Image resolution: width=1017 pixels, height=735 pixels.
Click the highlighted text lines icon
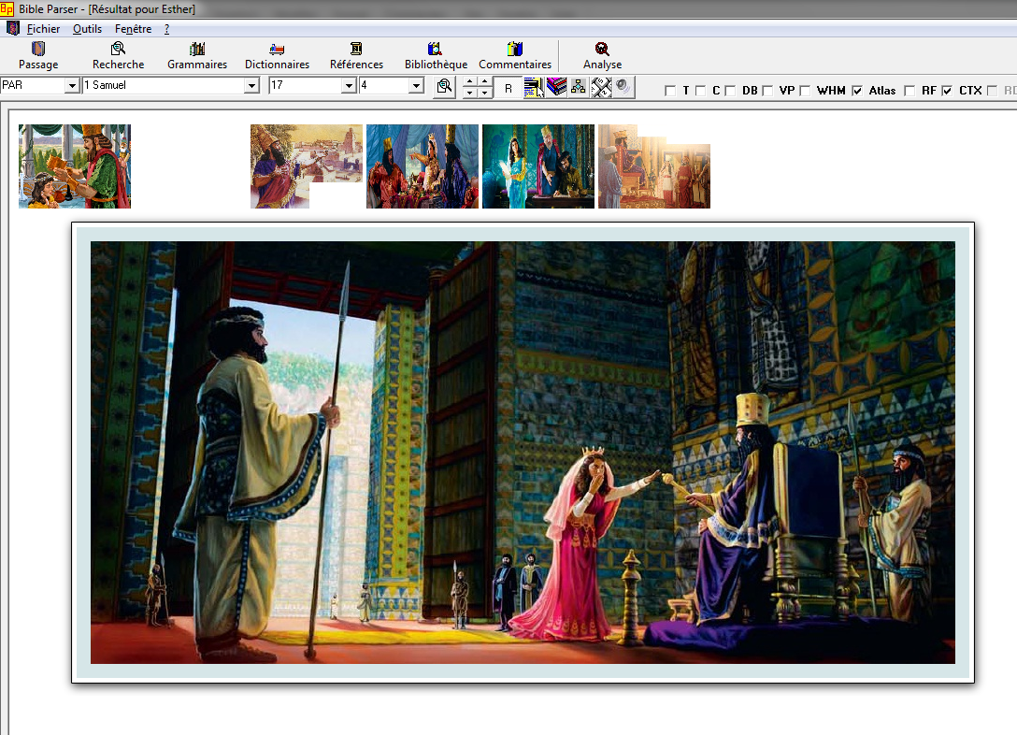coord(534,87)
